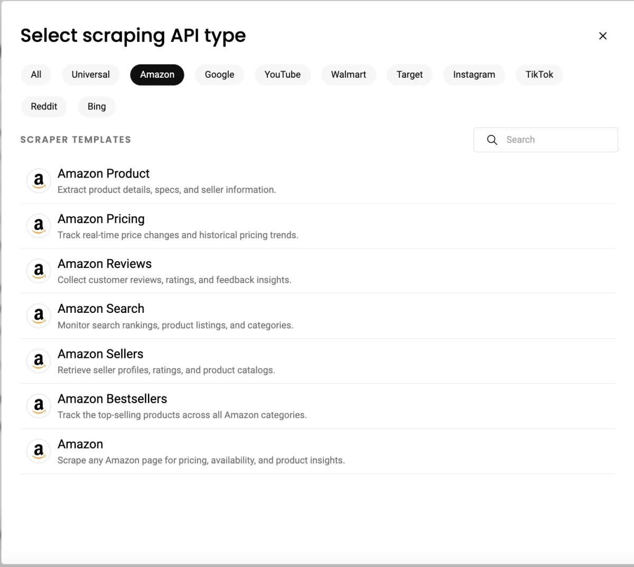Focus the Search templates field

tap(546, 140)
